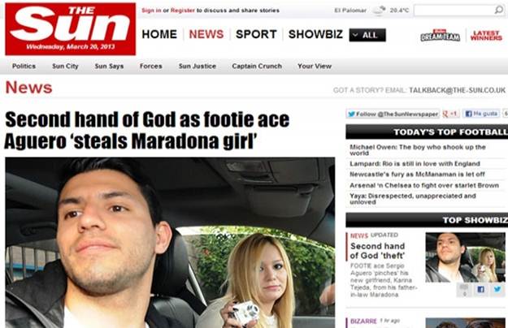Select the Politics sub-navigation tab
This screenshot has height=328, width=508.
point(24,66)
